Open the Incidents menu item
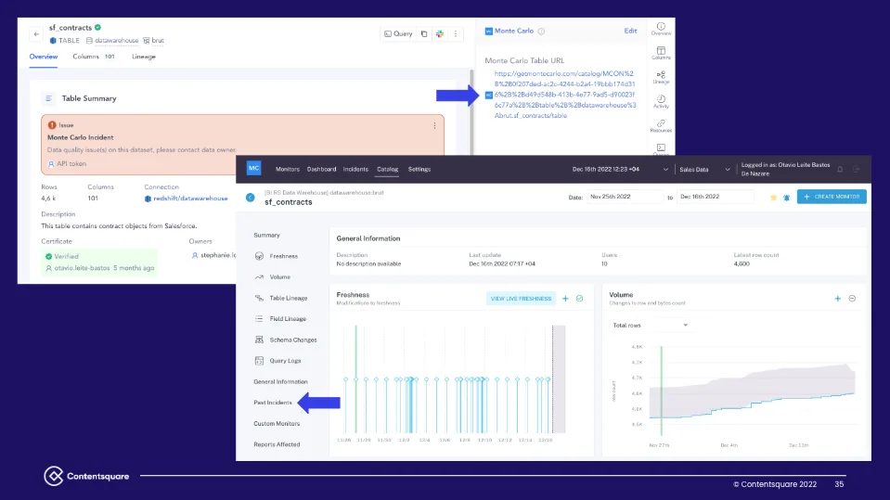Screen dimensions: 890x500 (x=355, y=170)
